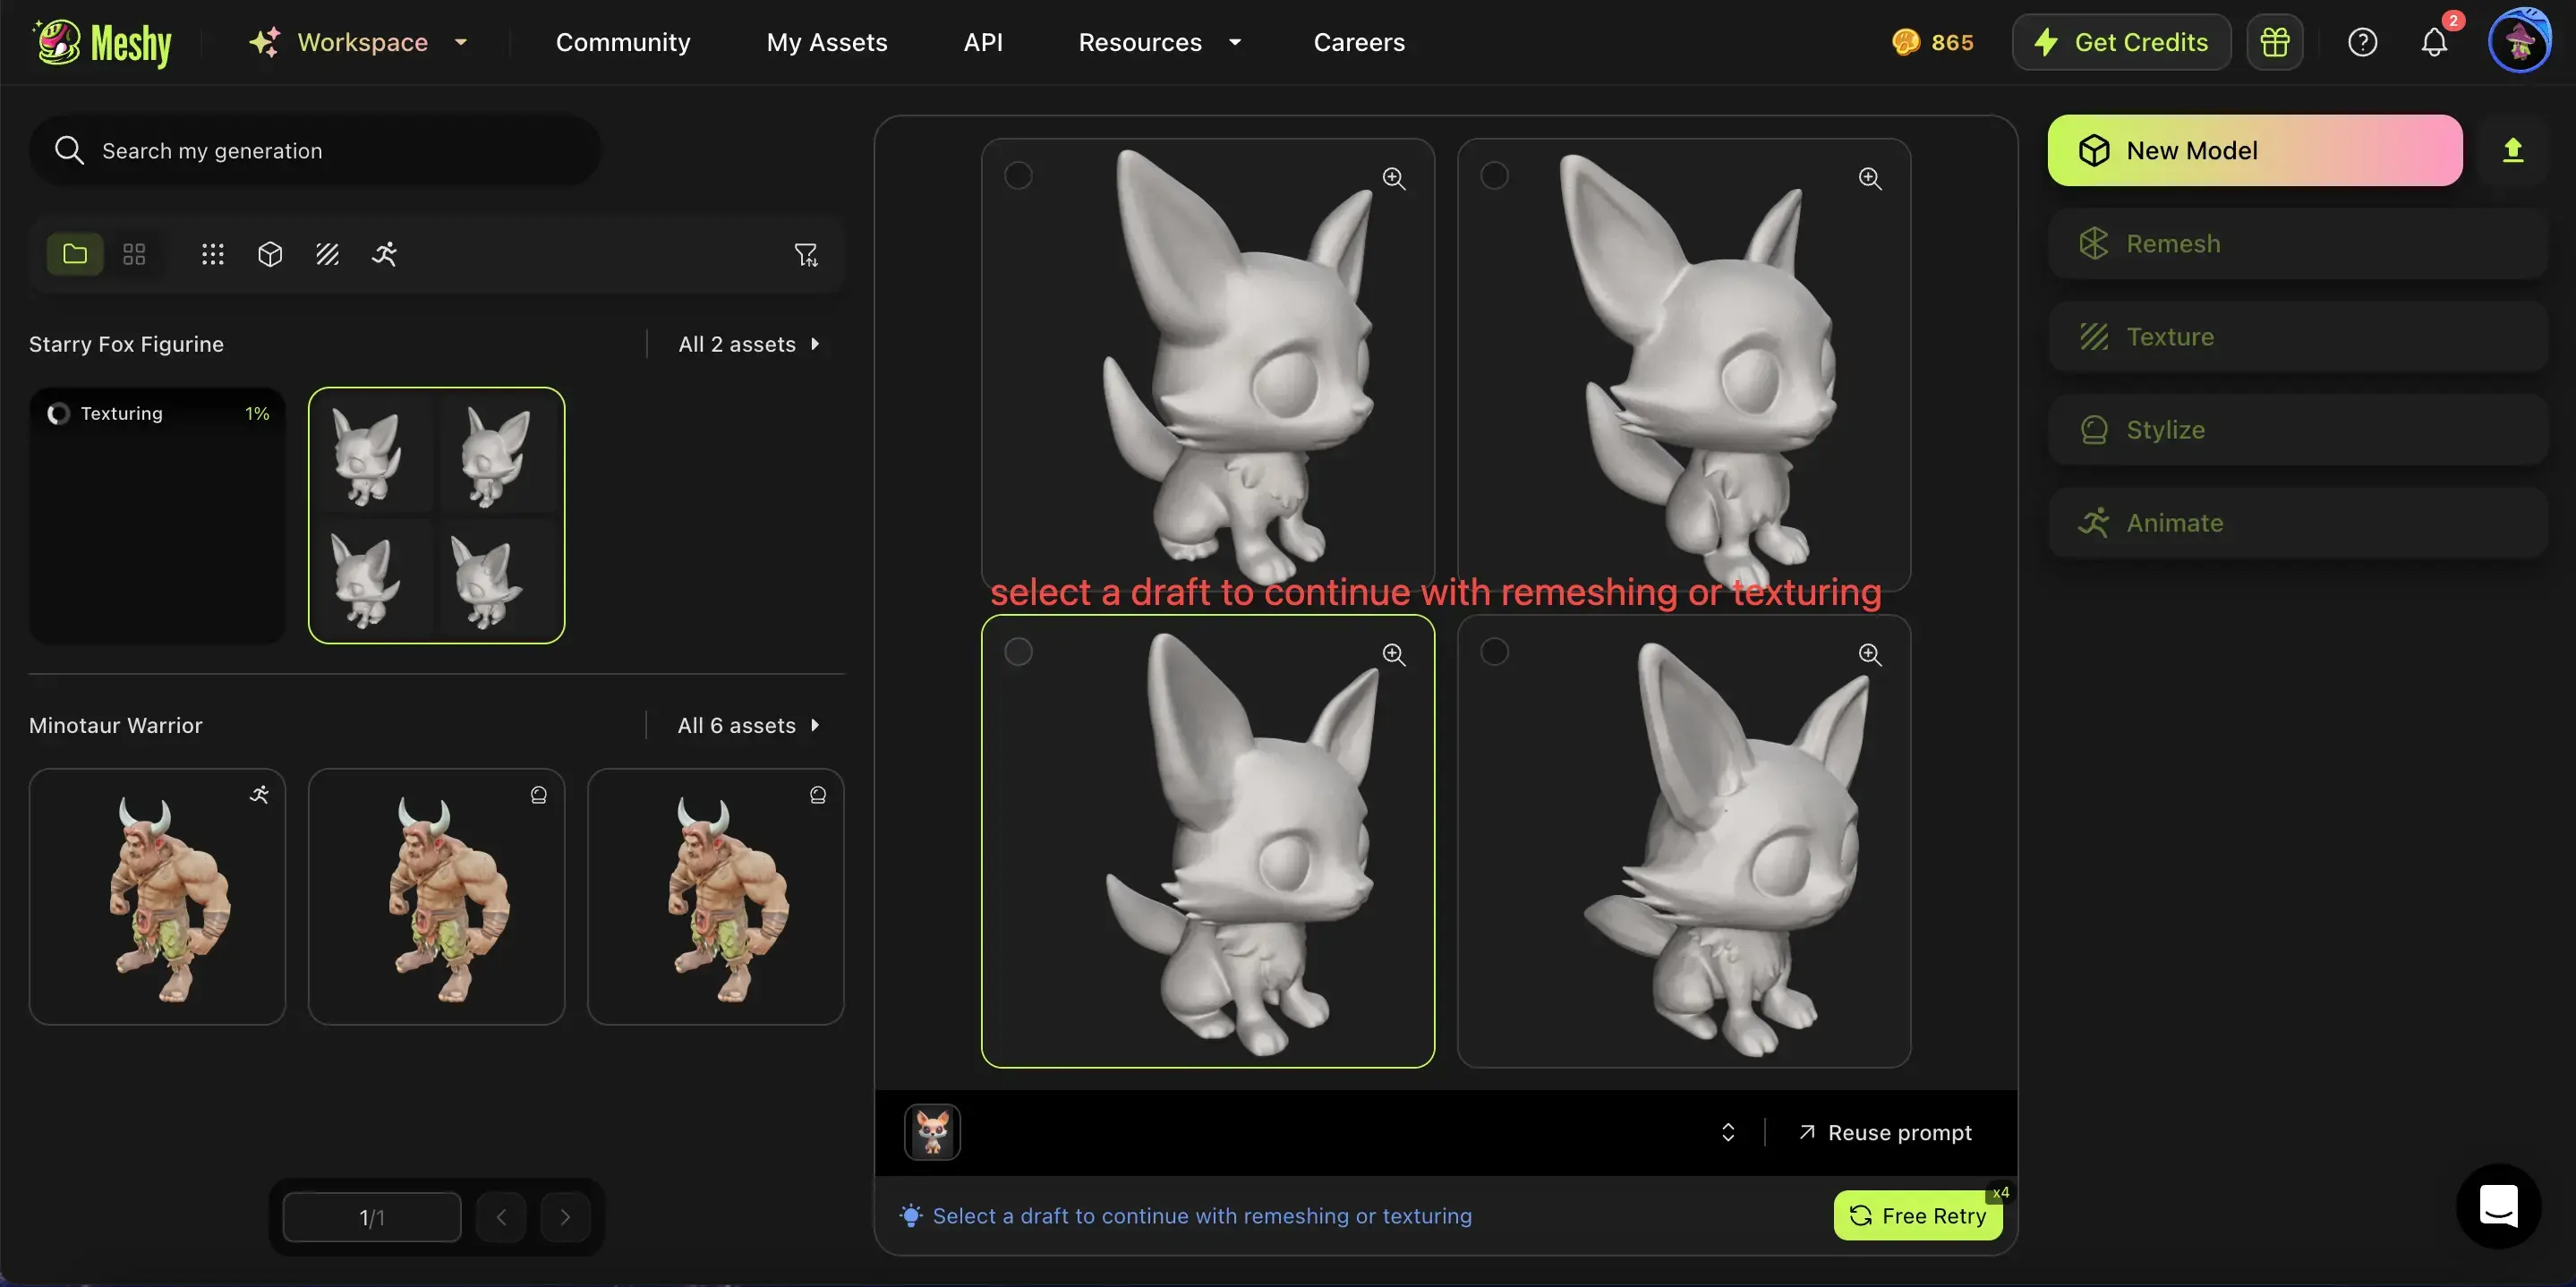Click the gift box icon

(x=2275, y=42)
